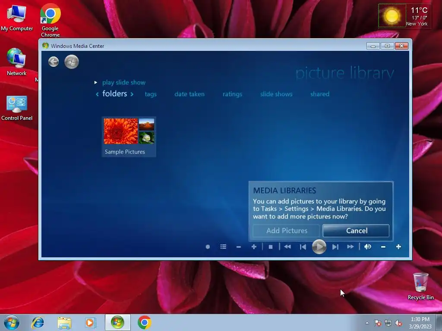Viewport: 442px width, 331px height.
Task: Open Internet Explorer from the taskbar
Action: coord(38,322)
